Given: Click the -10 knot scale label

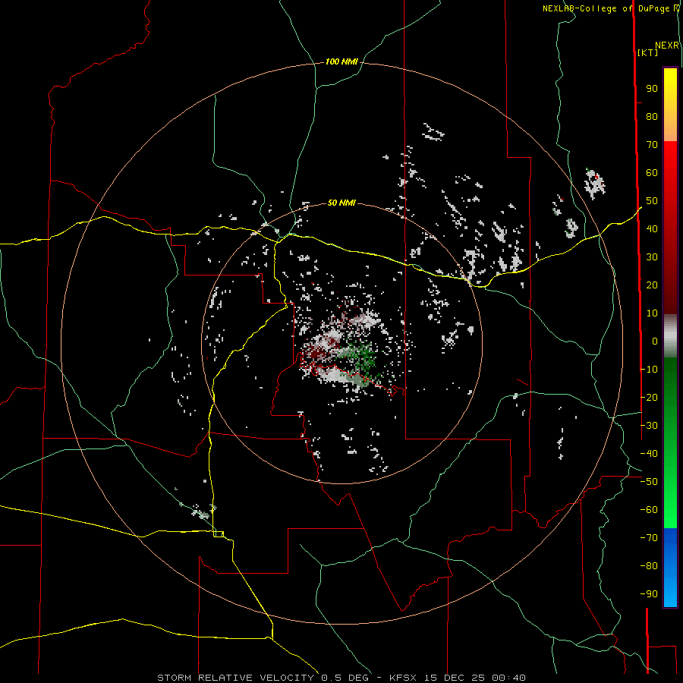Looking at the screenshot, I should [649, 370].
